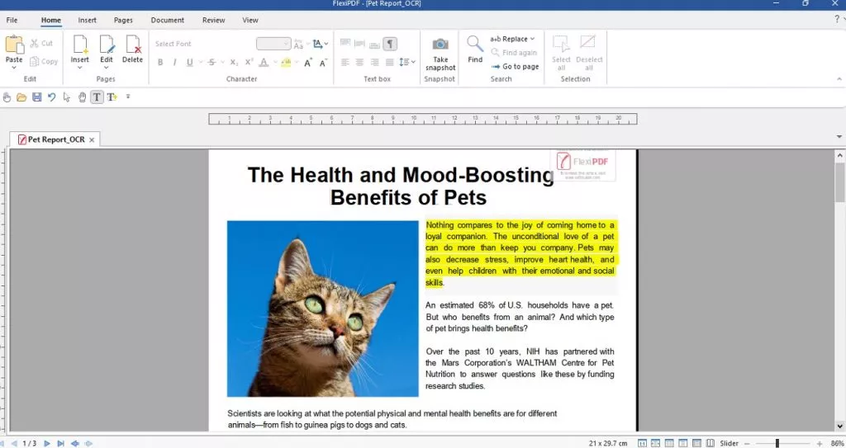Image resolution: width=846 pixels, height=448 pixels.
Task: Toggle Underline formatting
Action: pyautogui.click(x=189, y=63)
